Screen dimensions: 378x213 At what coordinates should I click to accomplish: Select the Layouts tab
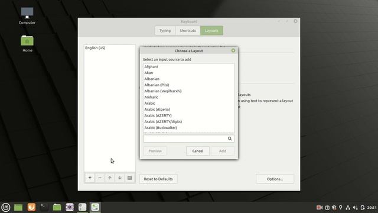tap(211, 31)
